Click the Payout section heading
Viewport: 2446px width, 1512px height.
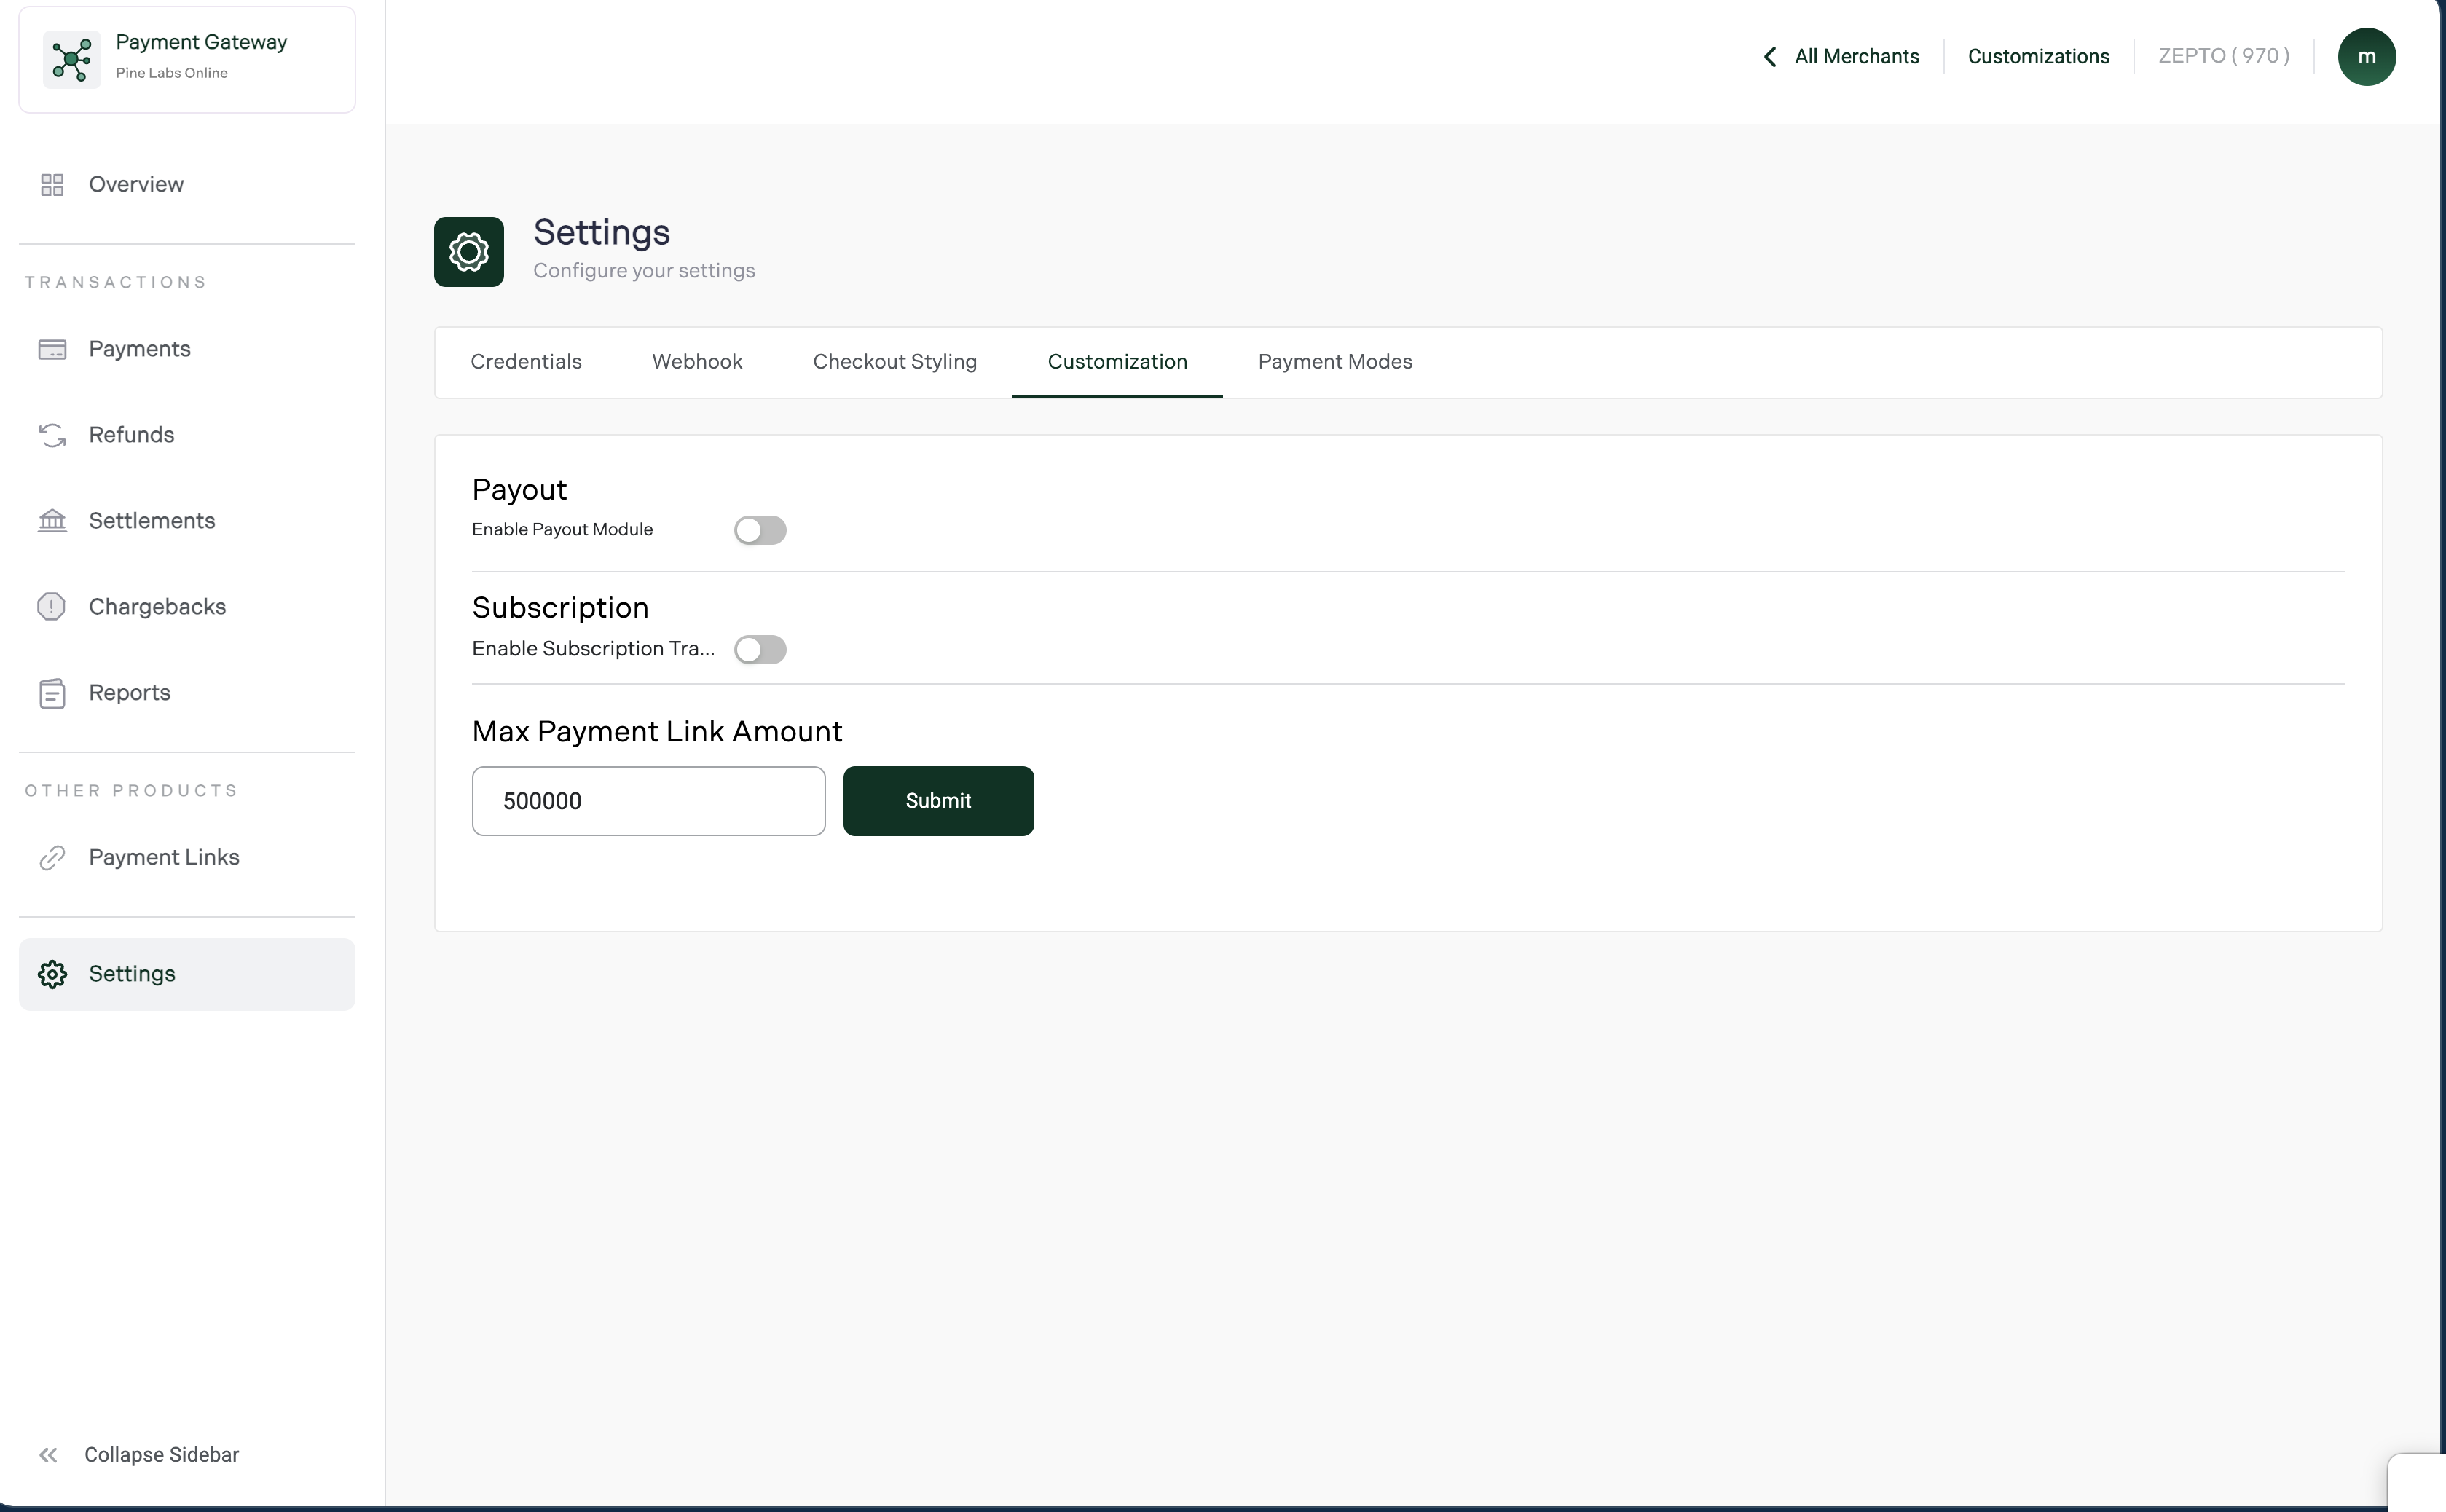tap(519, 490)
